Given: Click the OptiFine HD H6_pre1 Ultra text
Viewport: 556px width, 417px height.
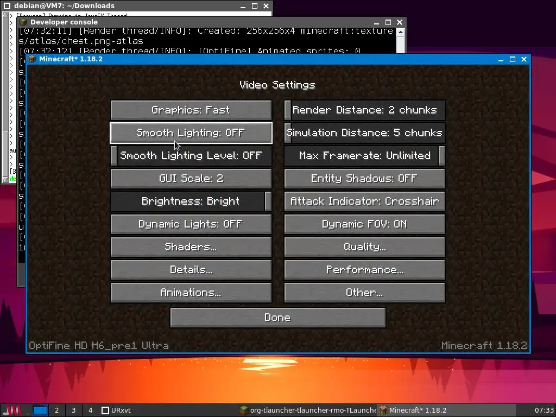Looking at the screenshot, I should [x=99, y=345].
